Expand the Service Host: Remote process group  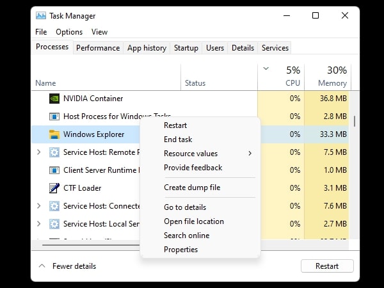[x=38, y=152]
